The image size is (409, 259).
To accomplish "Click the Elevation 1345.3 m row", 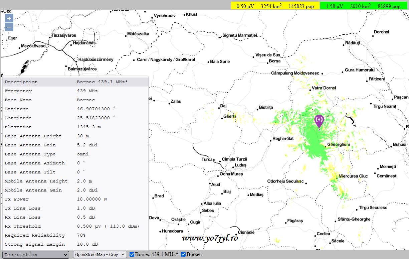I will [x=75, y=127].
